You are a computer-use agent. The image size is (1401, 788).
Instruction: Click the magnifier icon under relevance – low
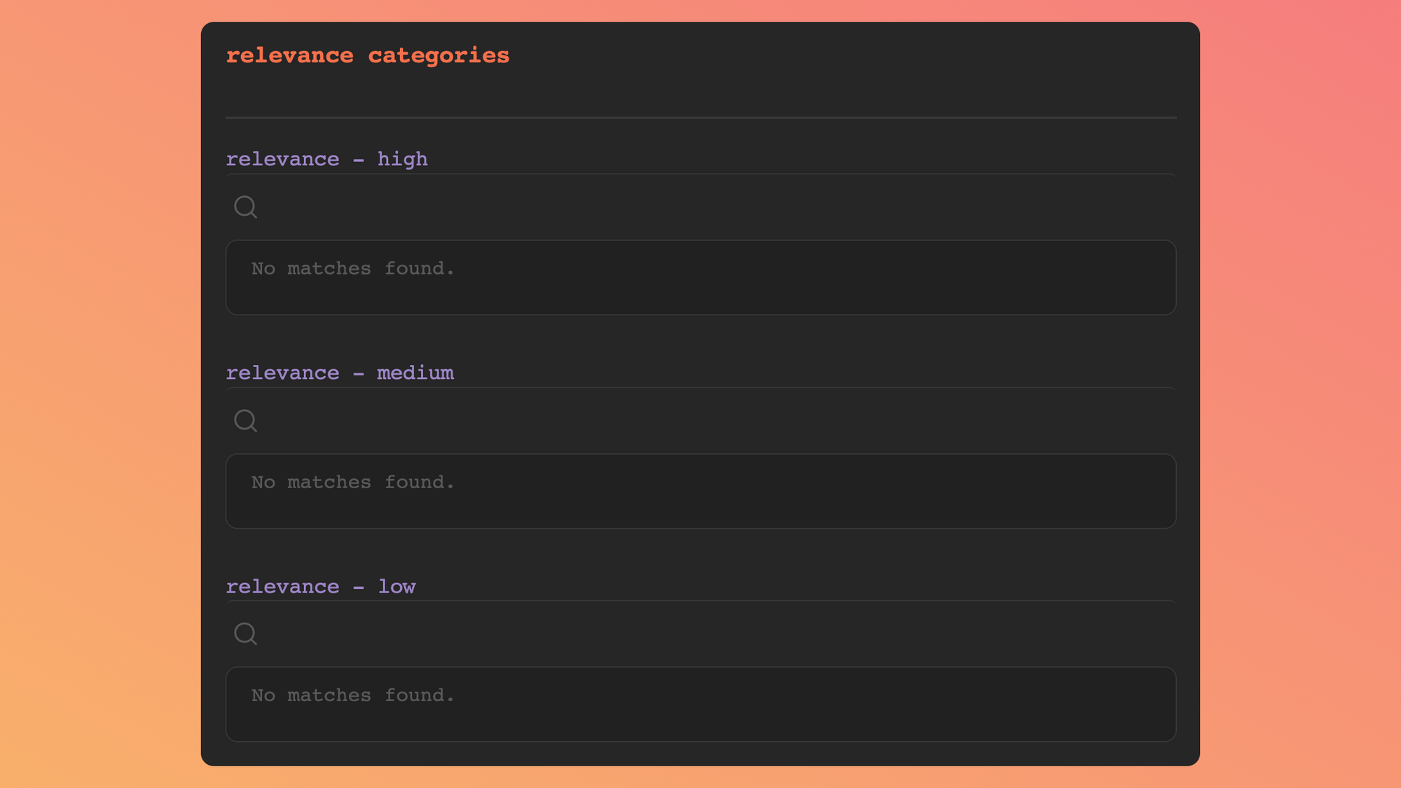click(245, 634)
